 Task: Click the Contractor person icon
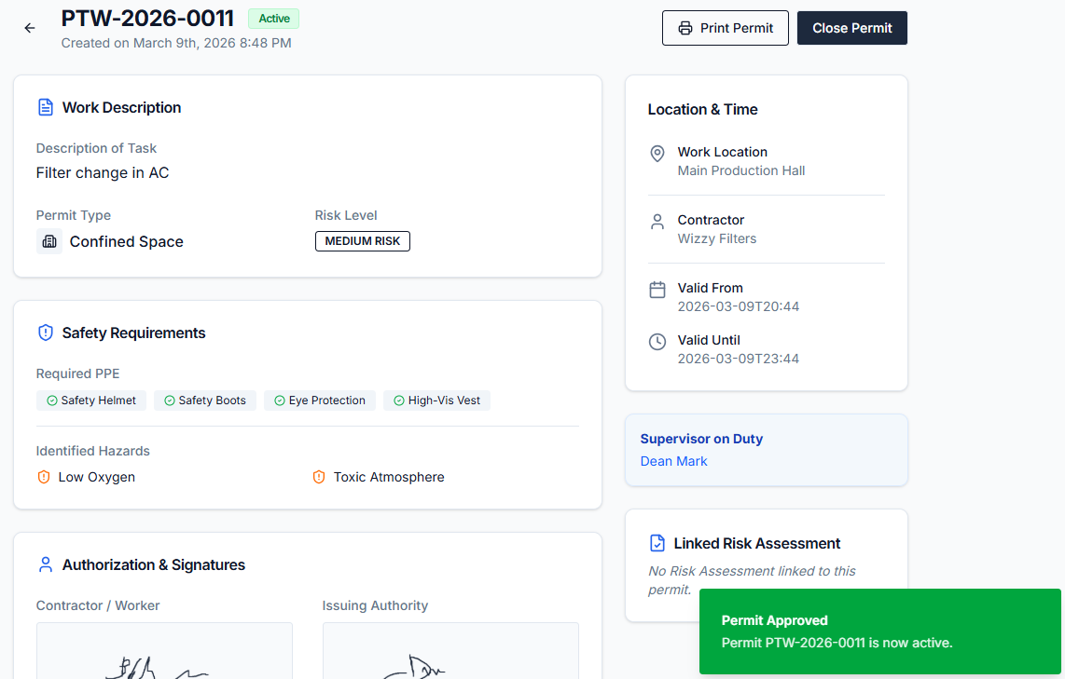[657, 222]
